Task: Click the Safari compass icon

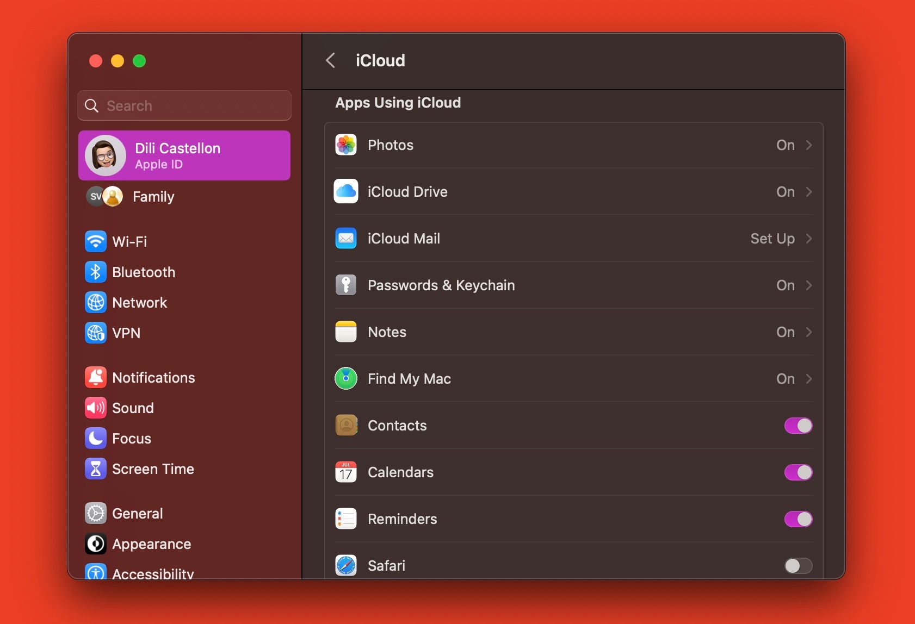Action: pyautogui.click(x=345, y=565)
